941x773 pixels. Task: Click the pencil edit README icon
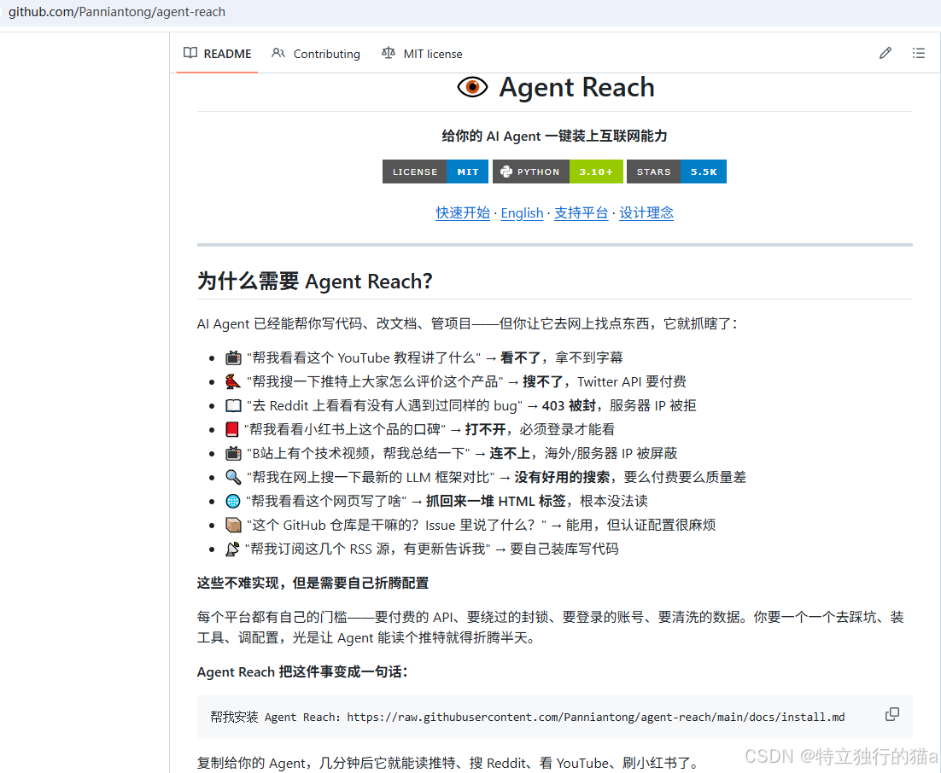pos(885,54)
